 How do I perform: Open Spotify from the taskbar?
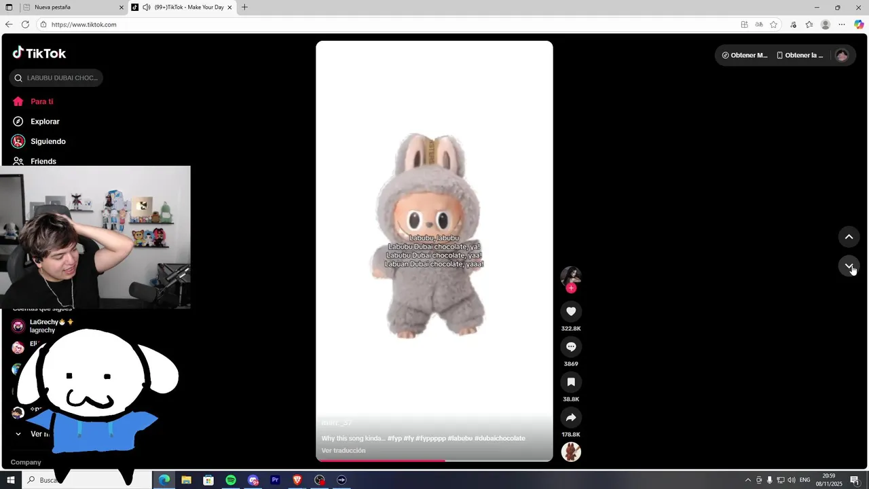[x=231, y=480]
